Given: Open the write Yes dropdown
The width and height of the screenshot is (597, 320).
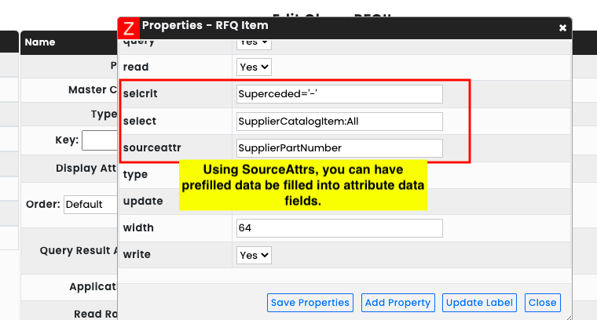Looking at the screenshot, I should 254,255.
